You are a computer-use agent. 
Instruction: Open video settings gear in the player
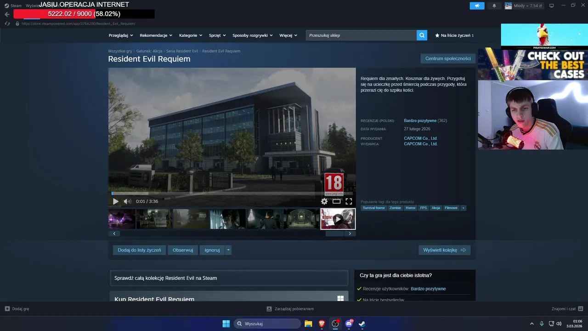tap(324, 201)
